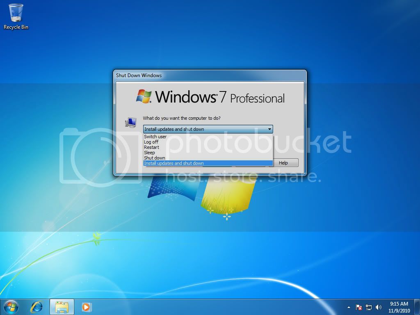This screenshot has width=420, height=315.
Task: Launch Windows Explorer from the taskbar
Action: (62, 307)
